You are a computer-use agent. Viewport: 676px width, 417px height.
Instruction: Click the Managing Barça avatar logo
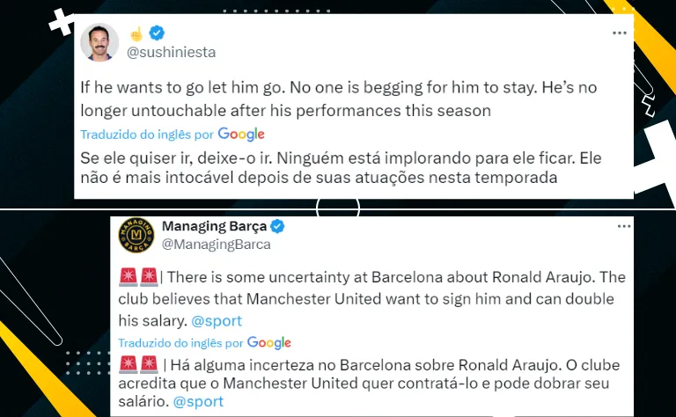137,235
